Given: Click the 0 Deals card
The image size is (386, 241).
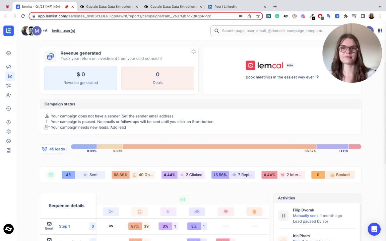Looking at the screenshot, I should click(157, 78).
